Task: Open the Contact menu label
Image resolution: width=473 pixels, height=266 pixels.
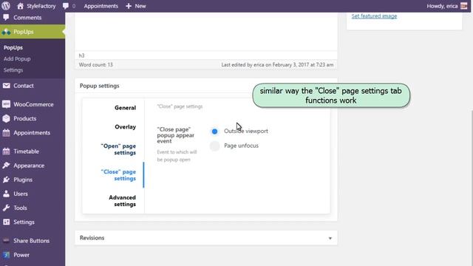Action: pos(23,86)
